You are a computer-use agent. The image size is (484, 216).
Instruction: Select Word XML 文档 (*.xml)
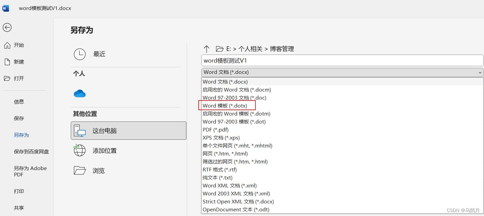click(x=342, y=185)
